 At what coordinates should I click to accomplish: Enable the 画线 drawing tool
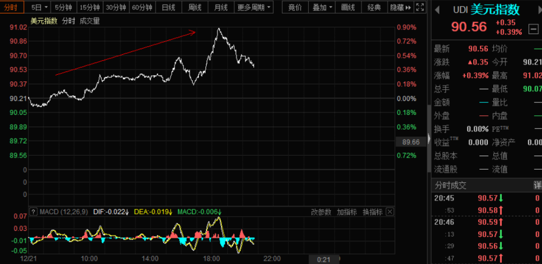(x=348, y=8)
